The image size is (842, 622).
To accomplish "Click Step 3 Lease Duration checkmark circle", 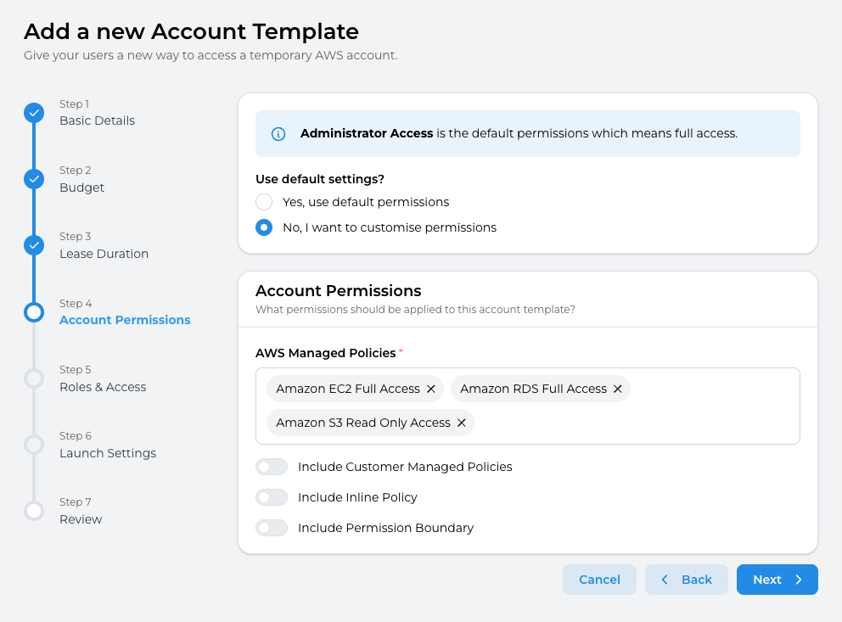I will click(x=34, y=245).
